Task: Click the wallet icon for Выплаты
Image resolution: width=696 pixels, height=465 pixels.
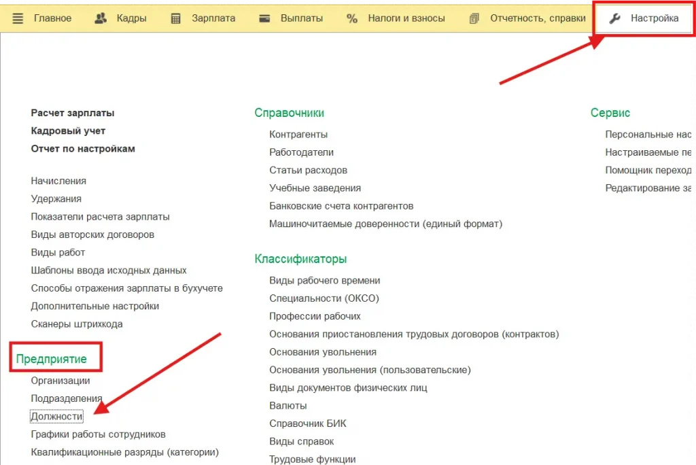Action: pyautogui.click(x=265, y=18)
